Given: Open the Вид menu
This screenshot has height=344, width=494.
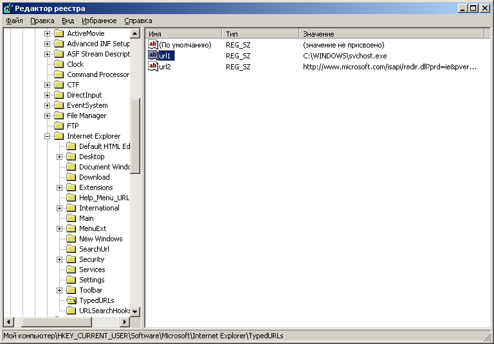Looking at the screenshot, I should pos(68,21).
